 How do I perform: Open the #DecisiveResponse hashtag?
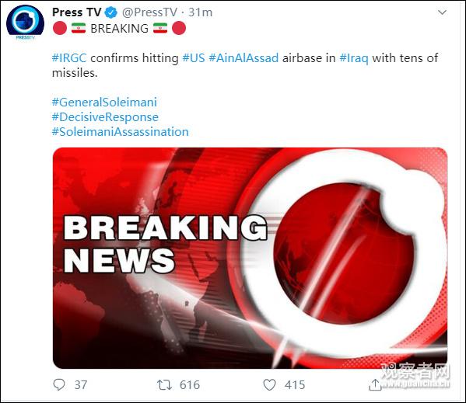pyautogui.click(x=105, y=116)
